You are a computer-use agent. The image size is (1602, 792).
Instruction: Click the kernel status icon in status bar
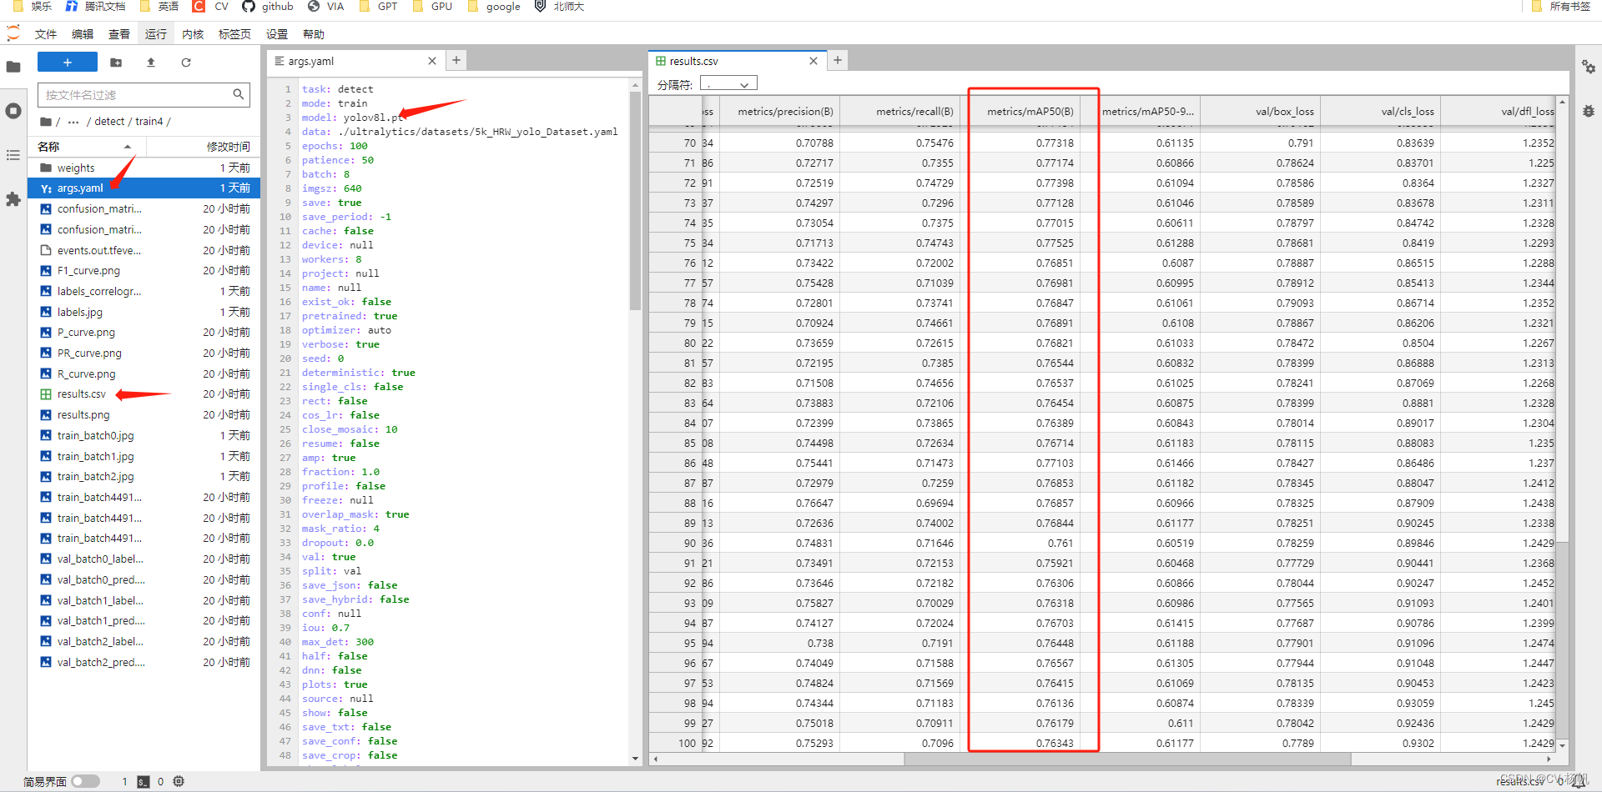(x=179, y=782)
